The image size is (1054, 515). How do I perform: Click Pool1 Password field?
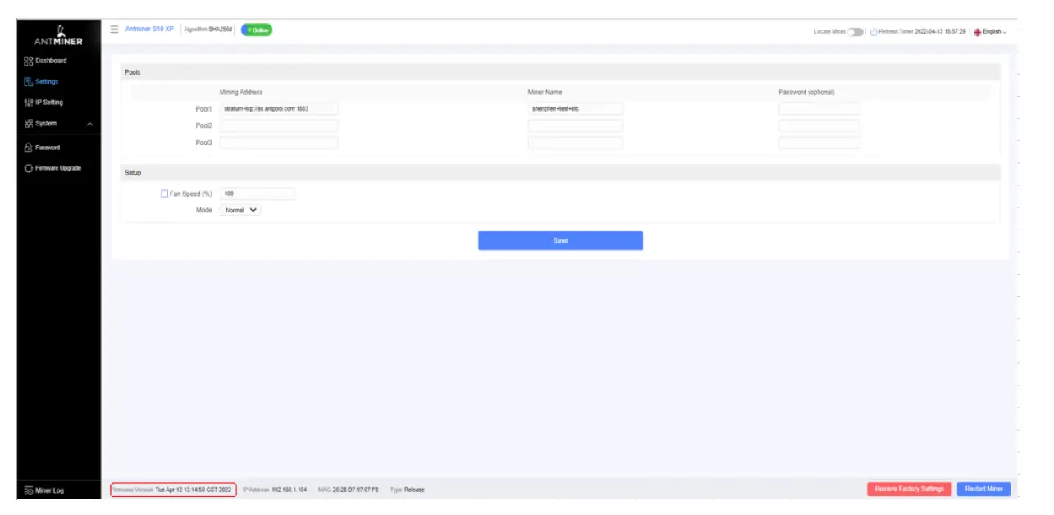pyautogui.click(x=819, y=108)
